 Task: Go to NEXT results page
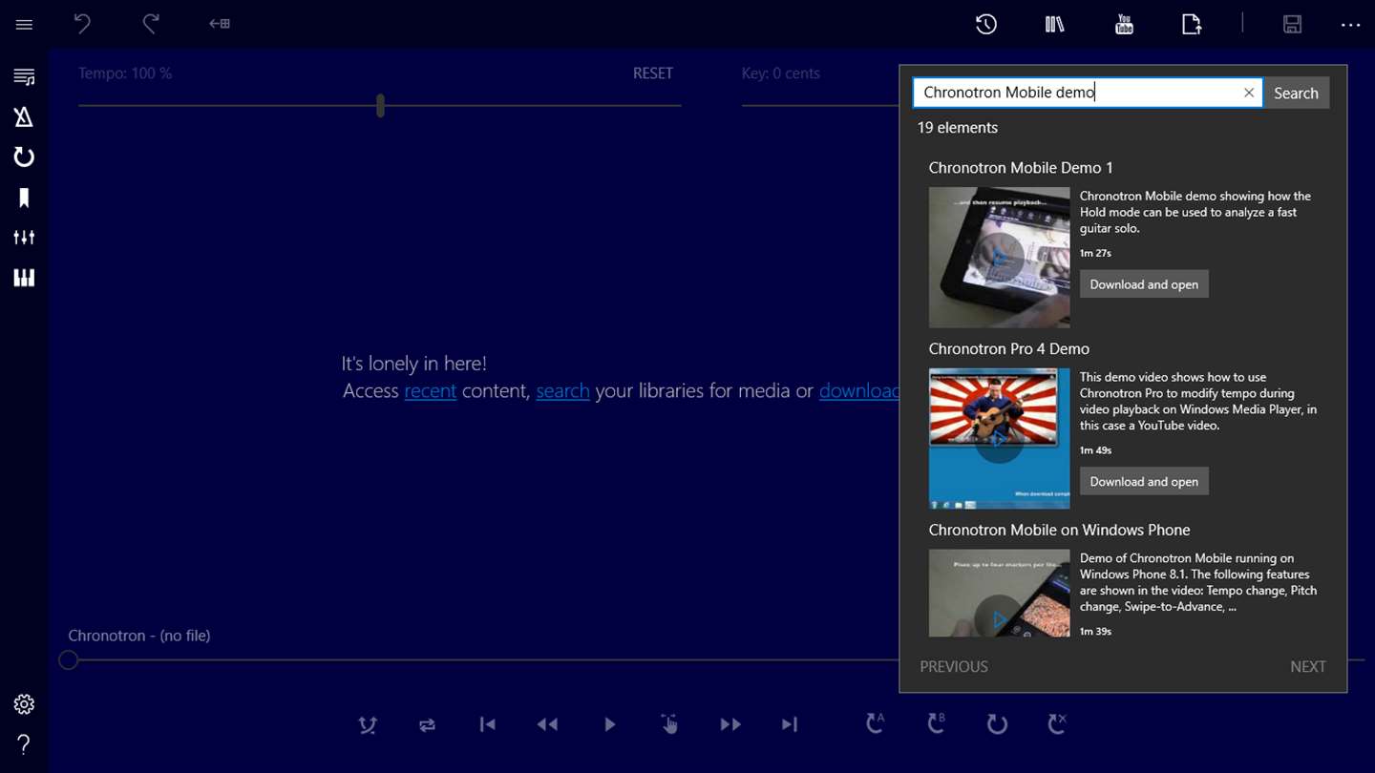click(x=1308, y=667)
